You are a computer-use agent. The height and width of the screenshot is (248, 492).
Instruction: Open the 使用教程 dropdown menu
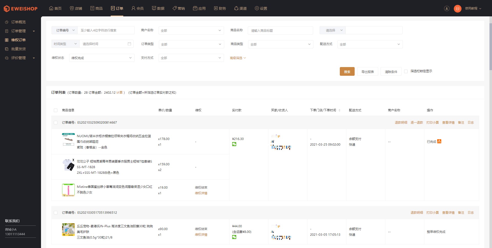pos(473,8)
